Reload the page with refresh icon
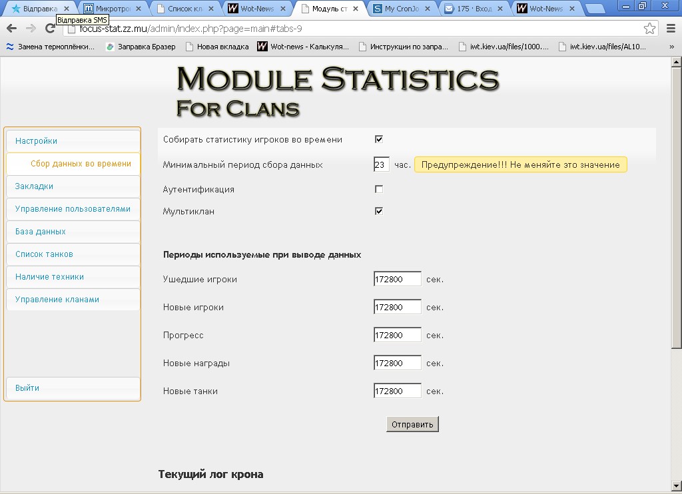 tap(50, 29)
